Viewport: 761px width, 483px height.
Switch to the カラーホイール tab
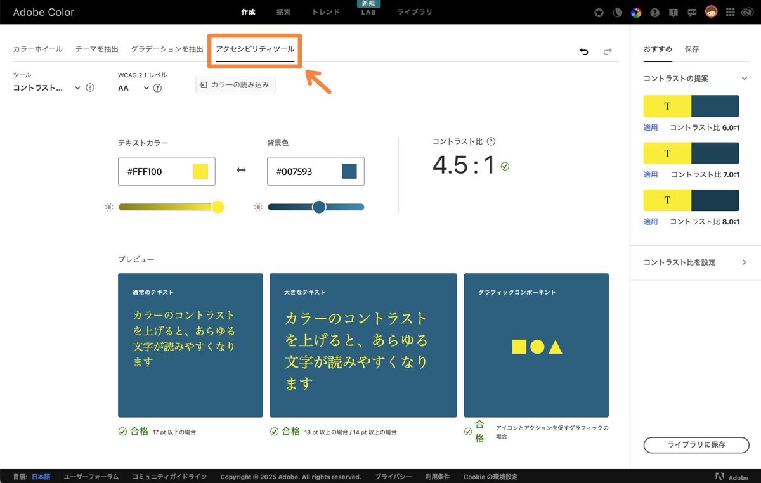click(x=37, y=49)
